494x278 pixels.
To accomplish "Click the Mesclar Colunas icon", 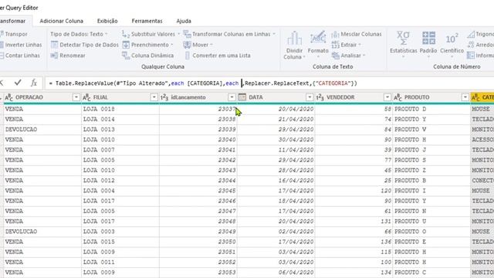I will tap(335, 34).
